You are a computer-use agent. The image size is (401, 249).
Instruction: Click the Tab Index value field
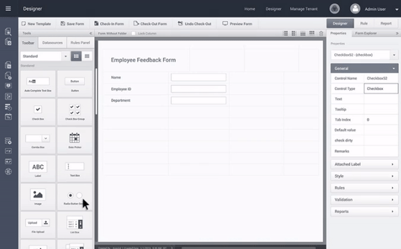point(381,119)
